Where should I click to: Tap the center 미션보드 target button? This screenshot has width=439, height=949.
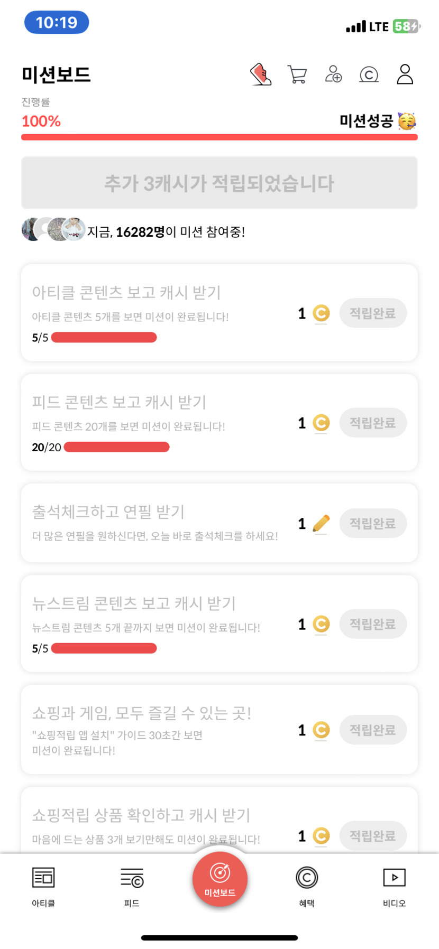220,879
